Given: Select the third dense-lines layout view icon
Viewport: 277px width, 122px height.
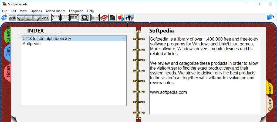Looking at the screenshot, I should coord(74,18).
